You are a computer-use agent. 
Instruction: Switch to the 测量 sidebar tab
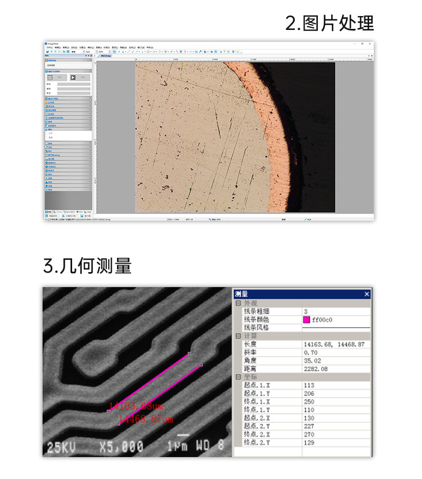click(x=88, y=212)
